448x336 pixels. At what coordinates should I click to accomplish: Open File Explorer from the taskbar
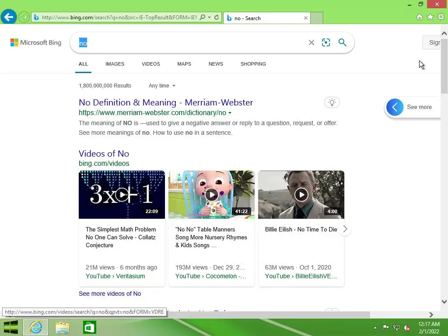(63, 327)
